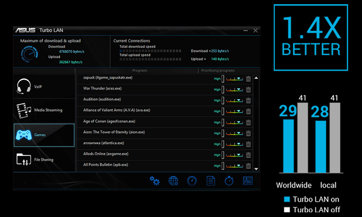Click maximum upload value 362661 bytes/s
Screen dimensions: 362x217
71,62
